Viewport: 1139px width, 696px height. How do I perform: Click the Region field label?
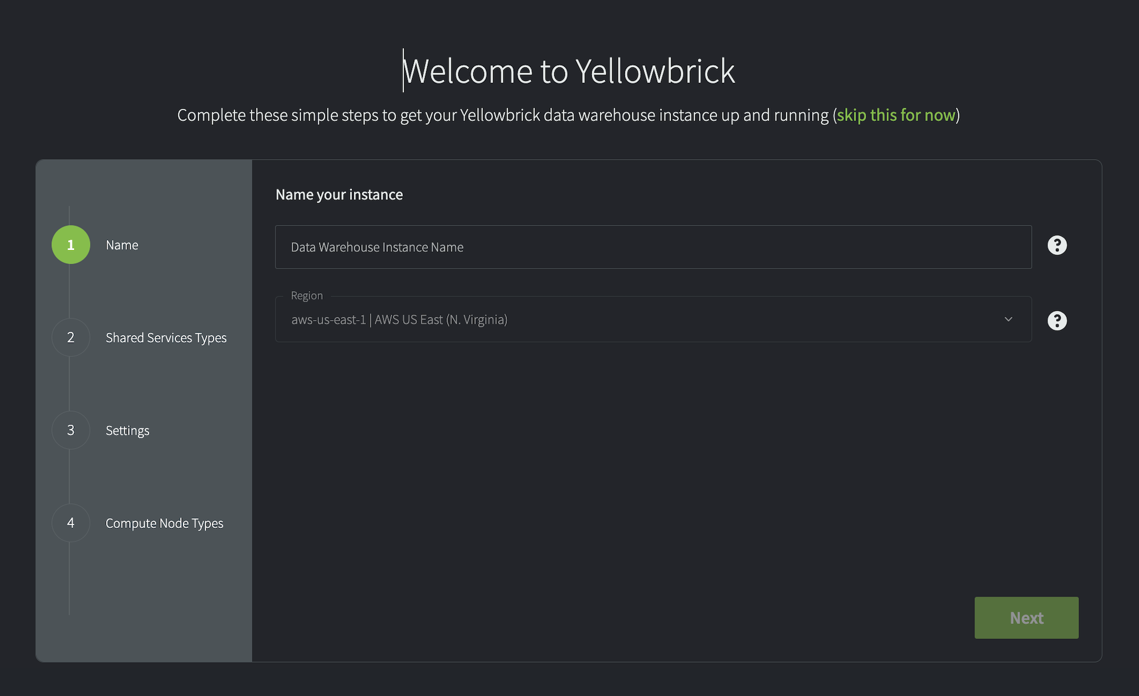point(307,295)
